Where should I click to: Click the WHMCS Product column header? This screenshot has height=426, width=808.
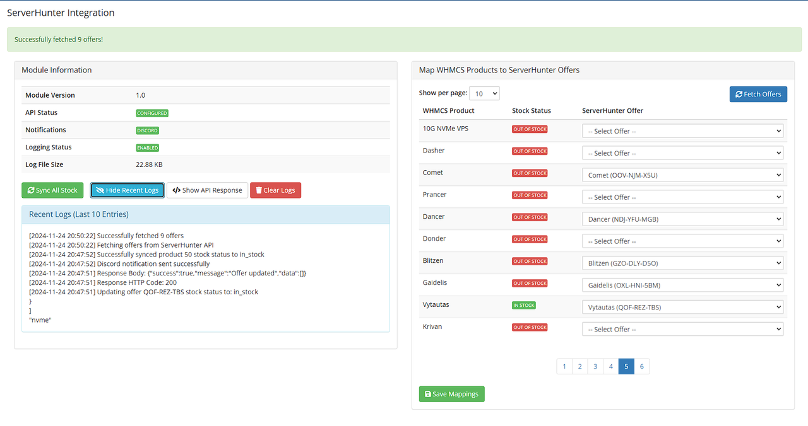coord(448,110)
